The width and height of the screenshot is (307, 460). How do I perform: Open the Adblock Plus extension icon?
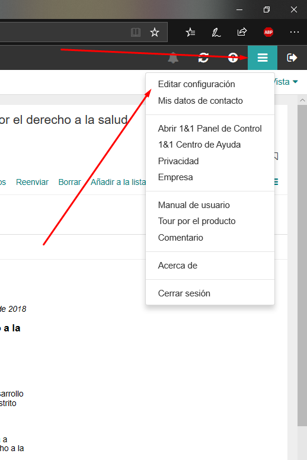[268, 32]
